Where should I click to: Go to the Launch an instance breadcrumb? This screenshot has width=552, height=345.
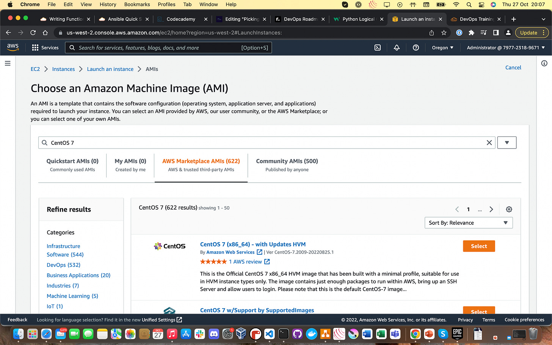[110, 69]
